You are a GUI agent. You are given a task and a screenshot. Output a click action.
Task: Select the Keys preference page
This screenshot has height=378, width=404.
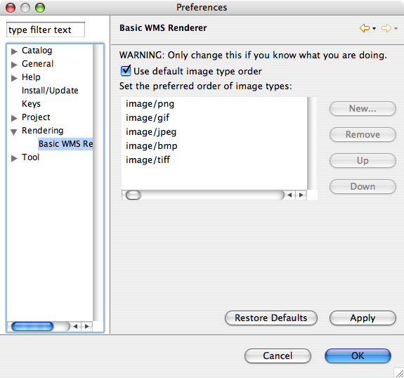[31, 104]
